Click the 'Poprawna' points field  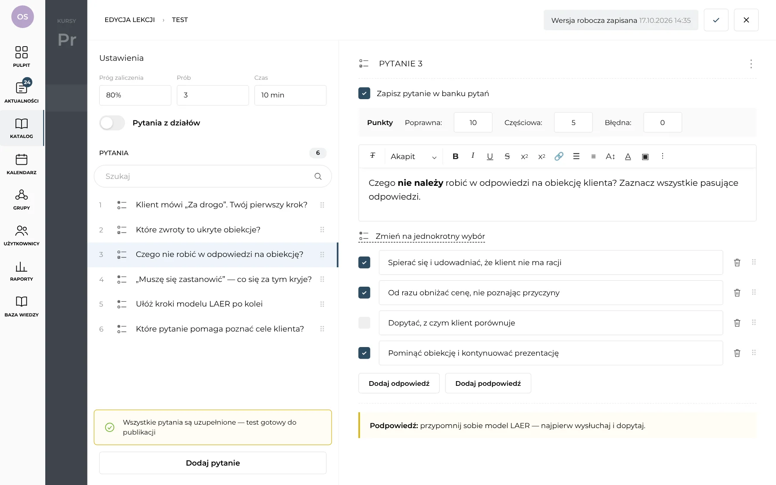click(x=473, y=122)
